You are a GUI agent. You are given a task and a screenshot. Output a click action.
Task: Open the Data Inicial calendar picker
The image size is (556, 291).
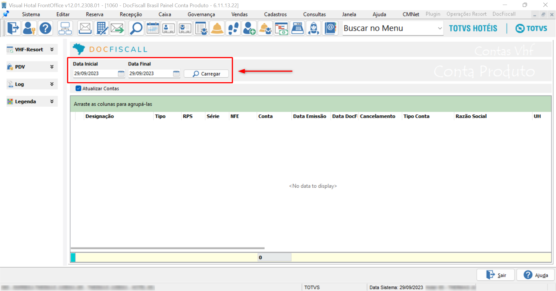click(121, 74)
